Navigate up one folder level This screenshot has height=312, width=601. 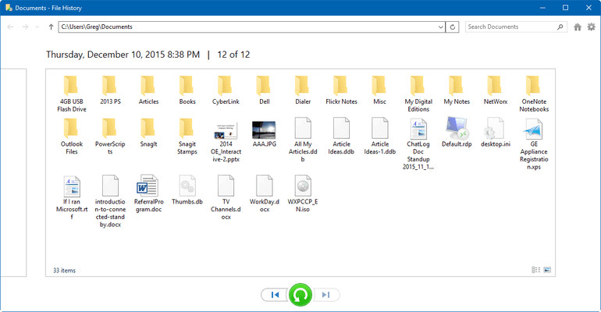coord(51,27)
